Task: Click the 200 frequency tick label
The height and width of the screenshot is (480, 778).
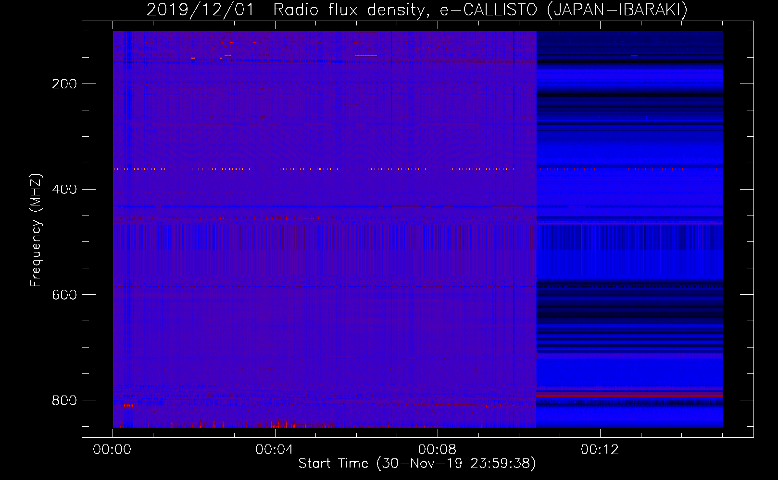Action: pyautogui.click(x=64, y=84)
